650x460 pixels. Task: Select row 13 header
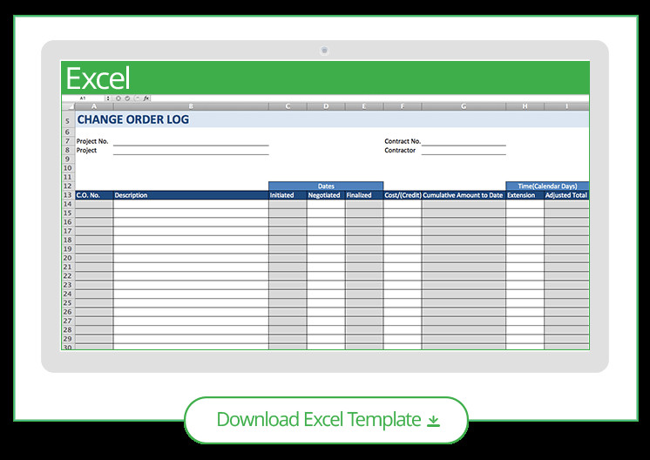[68, 195]
